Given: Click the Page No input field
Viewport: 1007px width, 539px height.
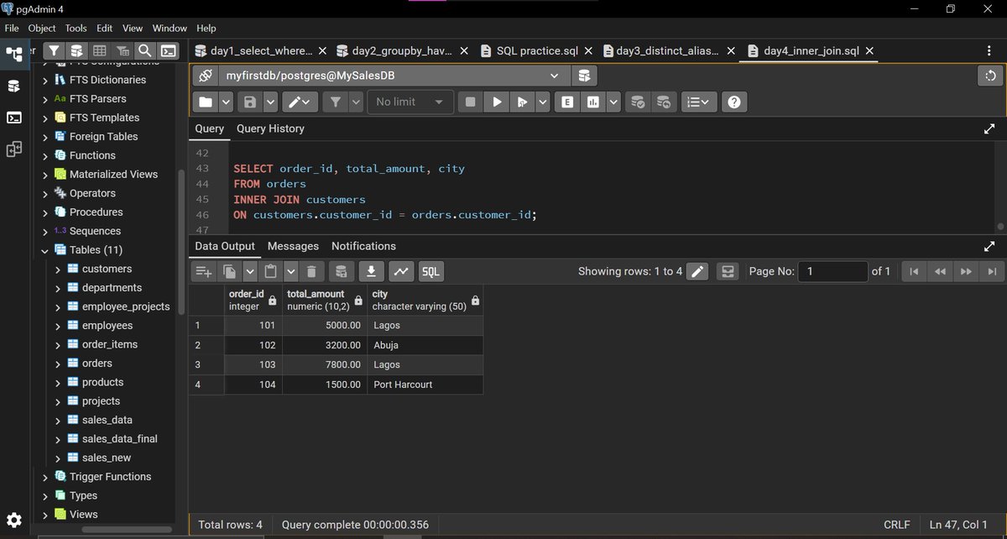Looking at the screenshot, I should 832,271.
